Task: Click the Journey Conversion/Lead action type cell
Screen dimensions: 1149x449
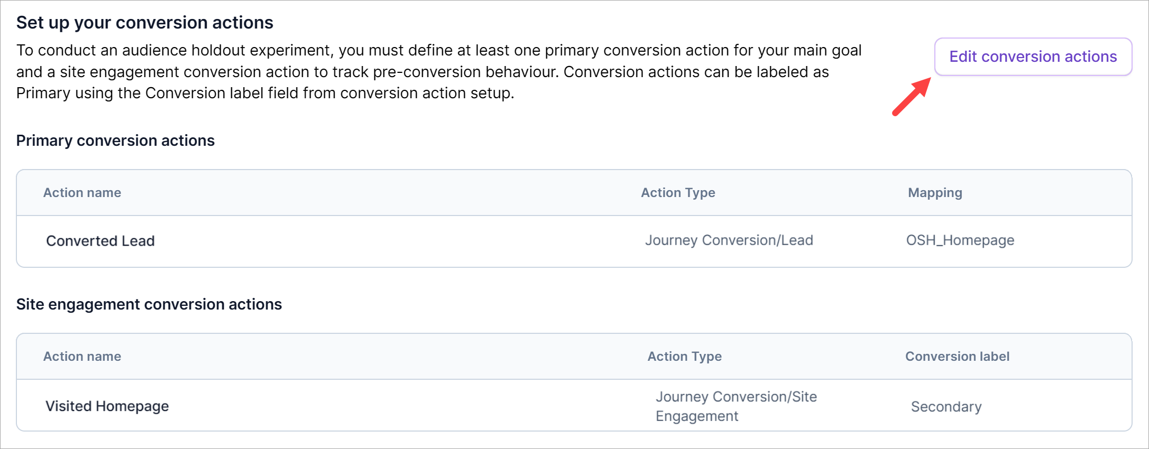Action: point(729,240)
